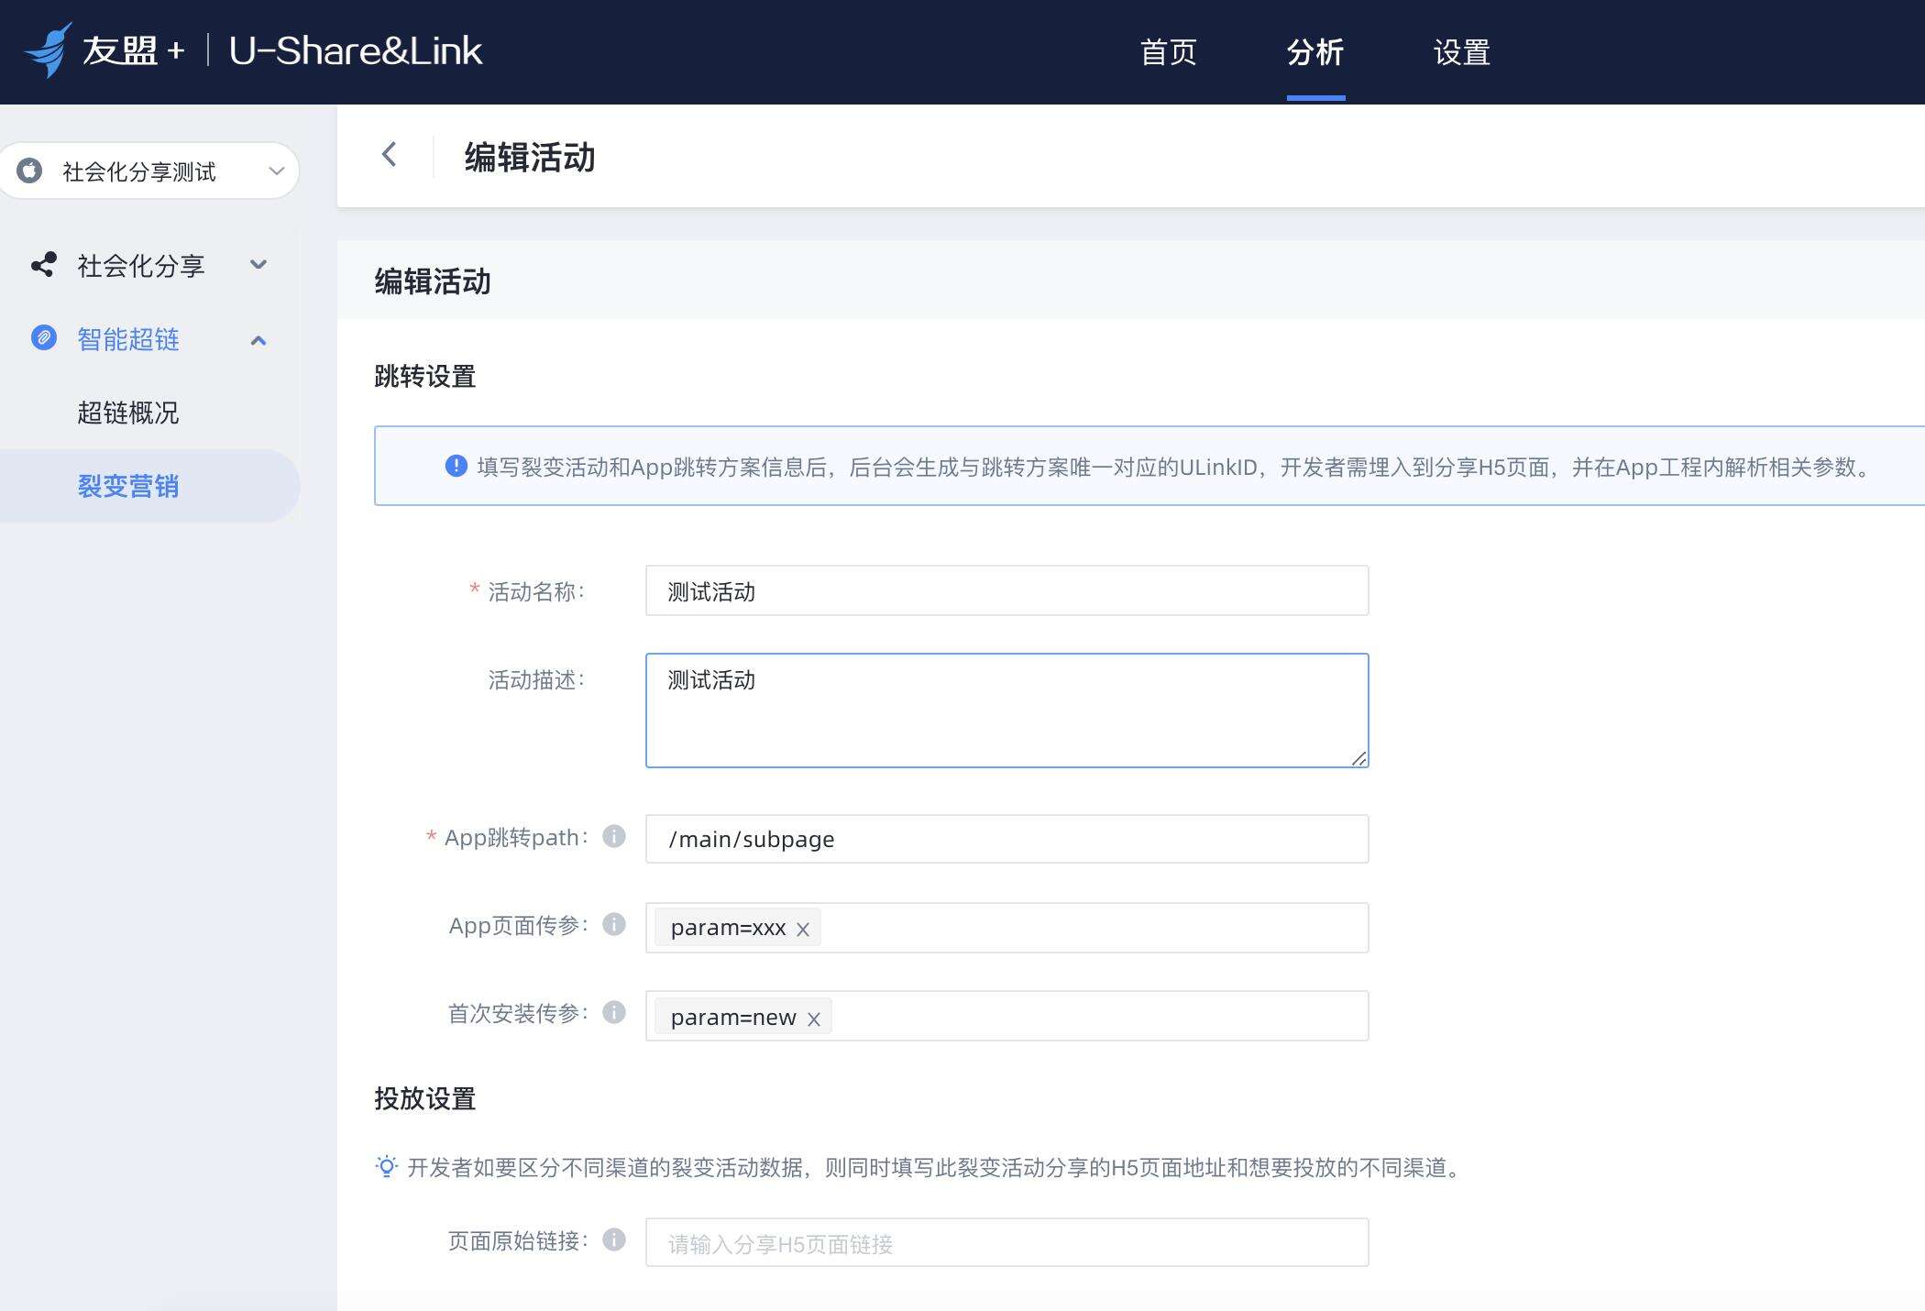Click the 首次安装传参 field label
Viewport: 1925px width, 1311px height.
click(517, 1013)
